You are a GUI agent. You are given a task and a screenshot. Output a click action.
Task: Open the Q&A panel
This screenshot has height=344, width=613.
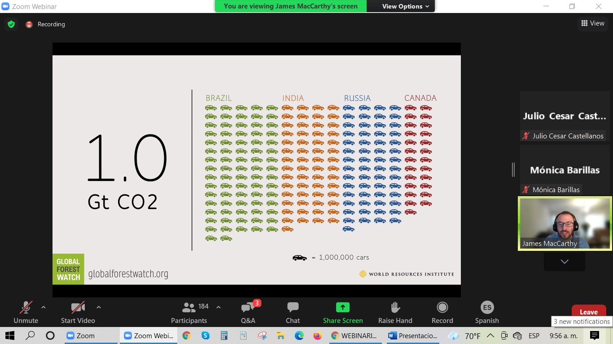pyautogui.click(x=248, y=312)
